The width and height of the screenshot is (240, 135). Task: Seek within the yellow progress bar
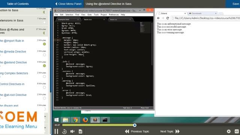98,125
